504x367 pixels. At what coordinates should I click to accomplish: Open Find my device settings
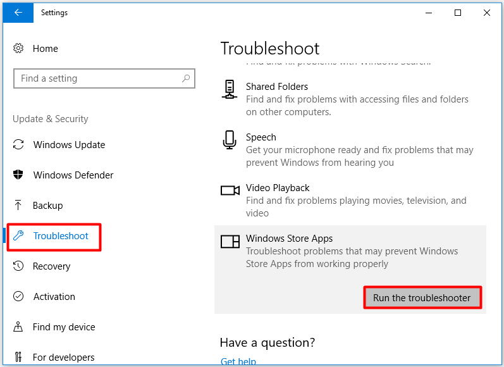click(64, 327)
